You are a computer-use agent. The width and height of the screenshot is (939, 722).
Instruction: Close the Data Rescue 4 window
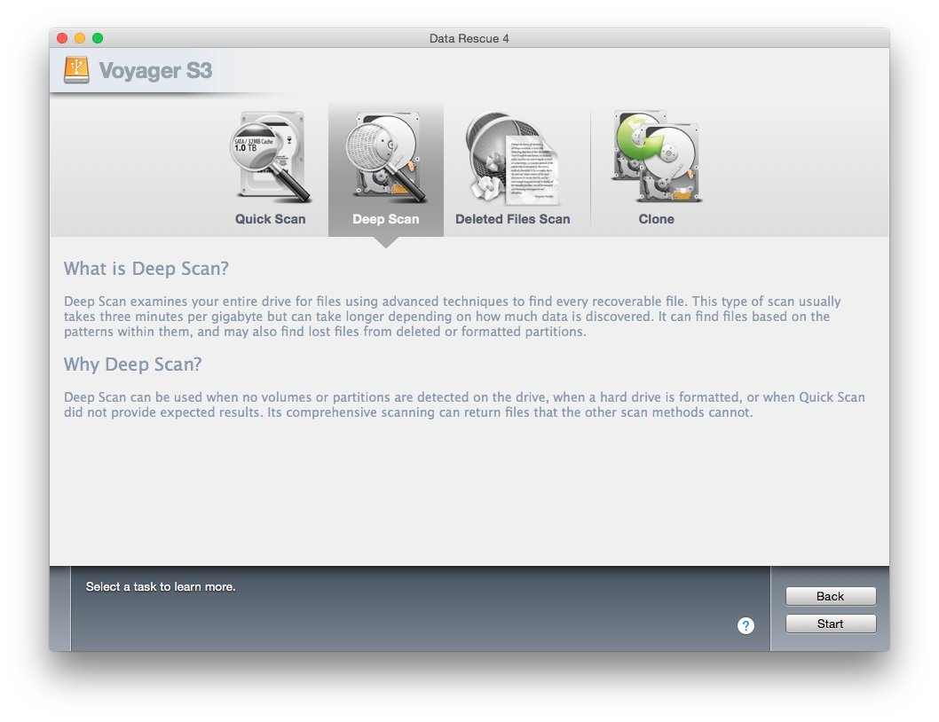pos(61,38)
